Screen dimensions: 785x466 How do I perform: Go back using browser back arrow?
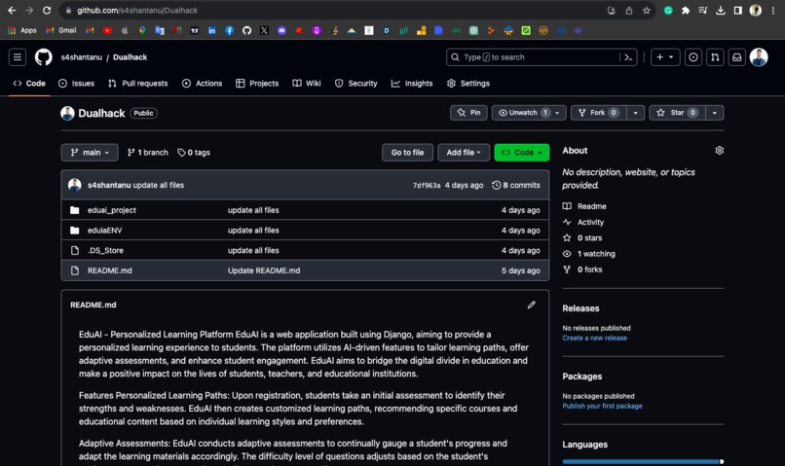pyautogui.click(x=12, y=10)
